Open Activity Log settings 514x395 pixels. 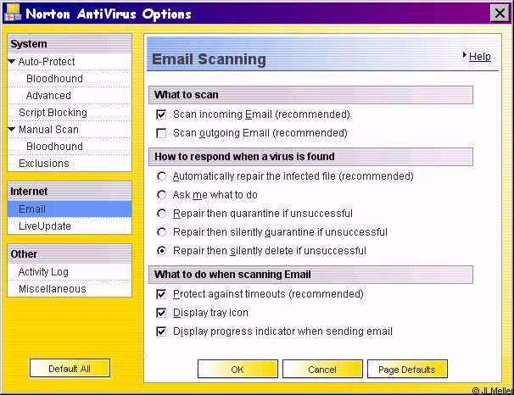coord(43,272)
